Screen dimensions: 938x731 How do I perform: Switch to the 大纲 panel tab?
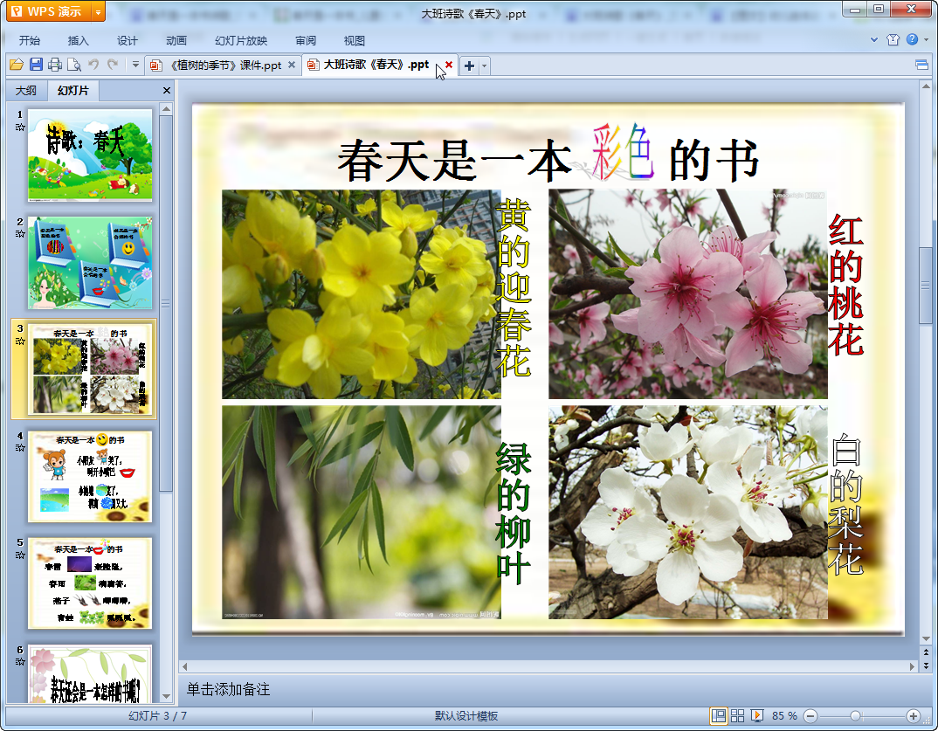click(x=26, y=90)
